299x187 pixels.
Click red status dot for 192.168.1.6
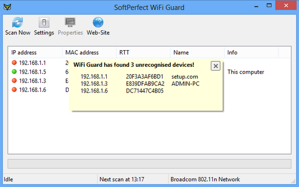coord(14,90)
